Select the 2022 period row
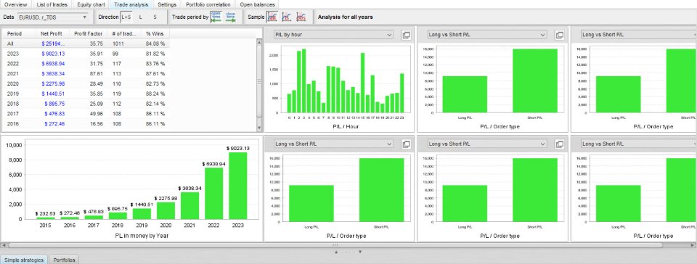This screenshot has height=264, width=697. tap(86, 63)
